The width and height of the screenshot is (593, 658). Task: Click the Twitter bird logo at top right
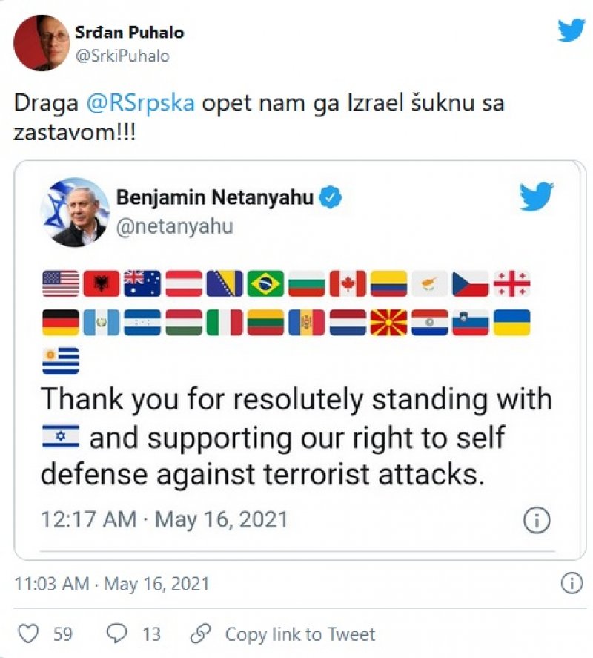[x=571, y=30]
